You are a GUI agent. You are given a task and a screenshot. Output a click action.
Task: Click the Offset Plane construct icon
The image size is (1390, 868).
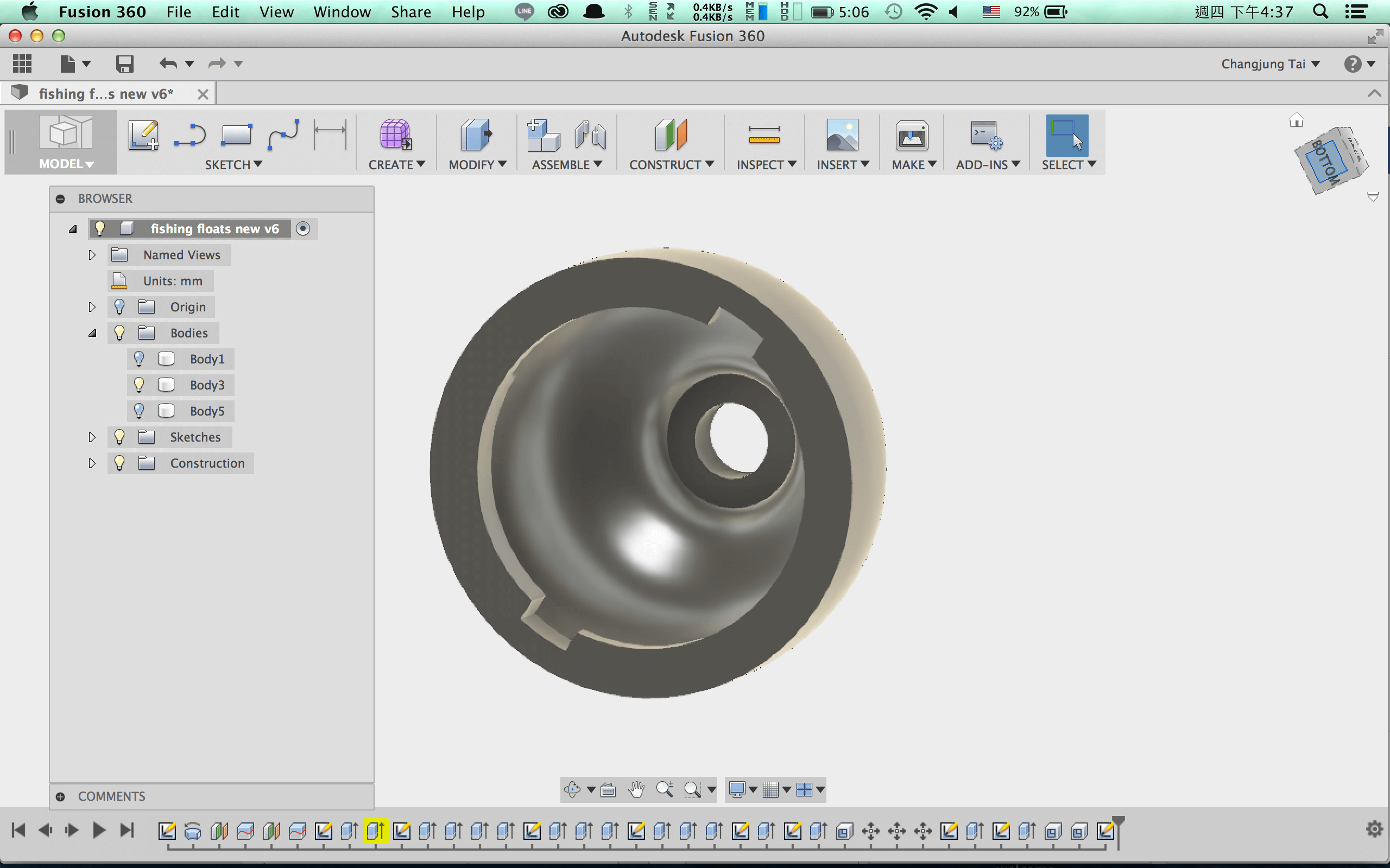pos(671,135)
